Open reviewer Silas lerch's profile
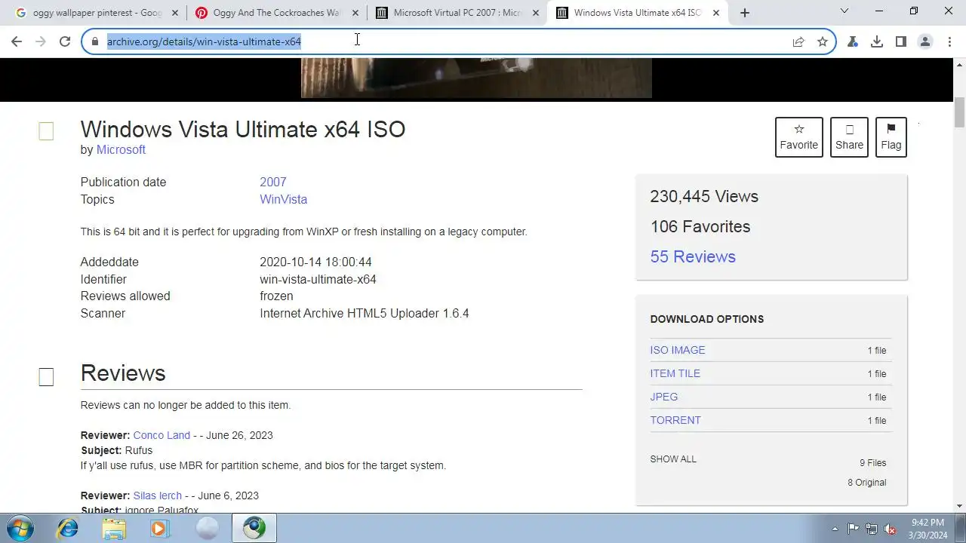Screen dimensions: 966x543 pyautogui.click(x=158, y=495)
